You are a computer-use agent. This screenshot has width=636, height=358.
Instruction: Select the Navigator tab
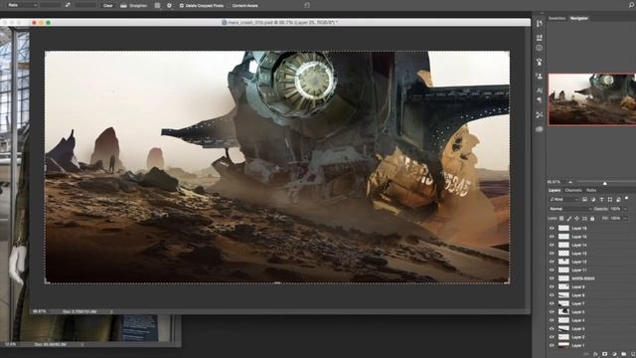tap(578, 18)
